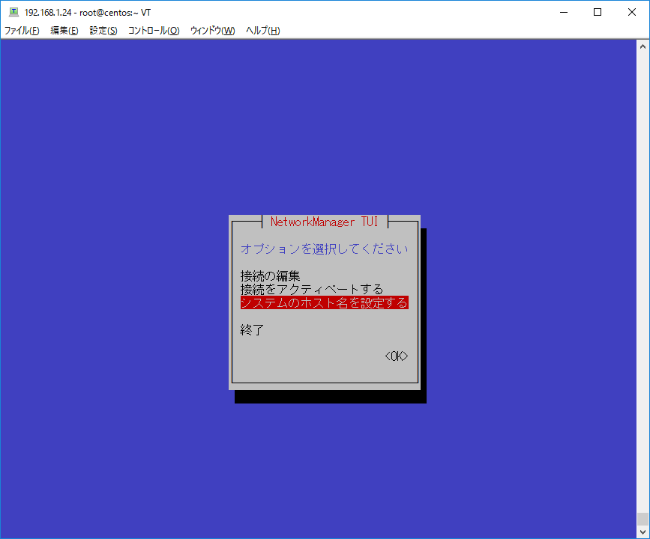
Task: Select 接続をアクティベートする option
Action: [x=312, y=289]
